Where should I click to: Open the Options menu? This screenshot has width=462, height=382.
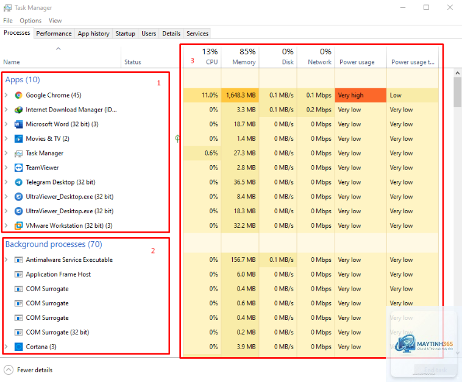[x=30, y=21]
